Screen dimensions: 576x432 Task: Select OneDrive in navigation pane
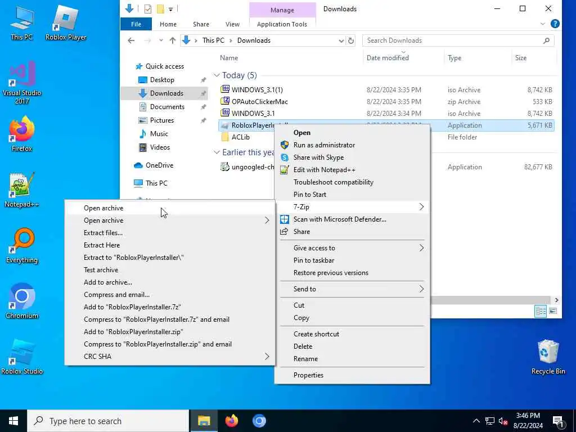159,165
